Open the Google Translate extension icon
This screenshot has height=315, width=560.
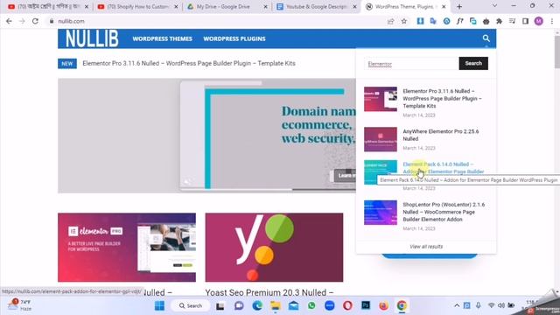tap(433, 21)
